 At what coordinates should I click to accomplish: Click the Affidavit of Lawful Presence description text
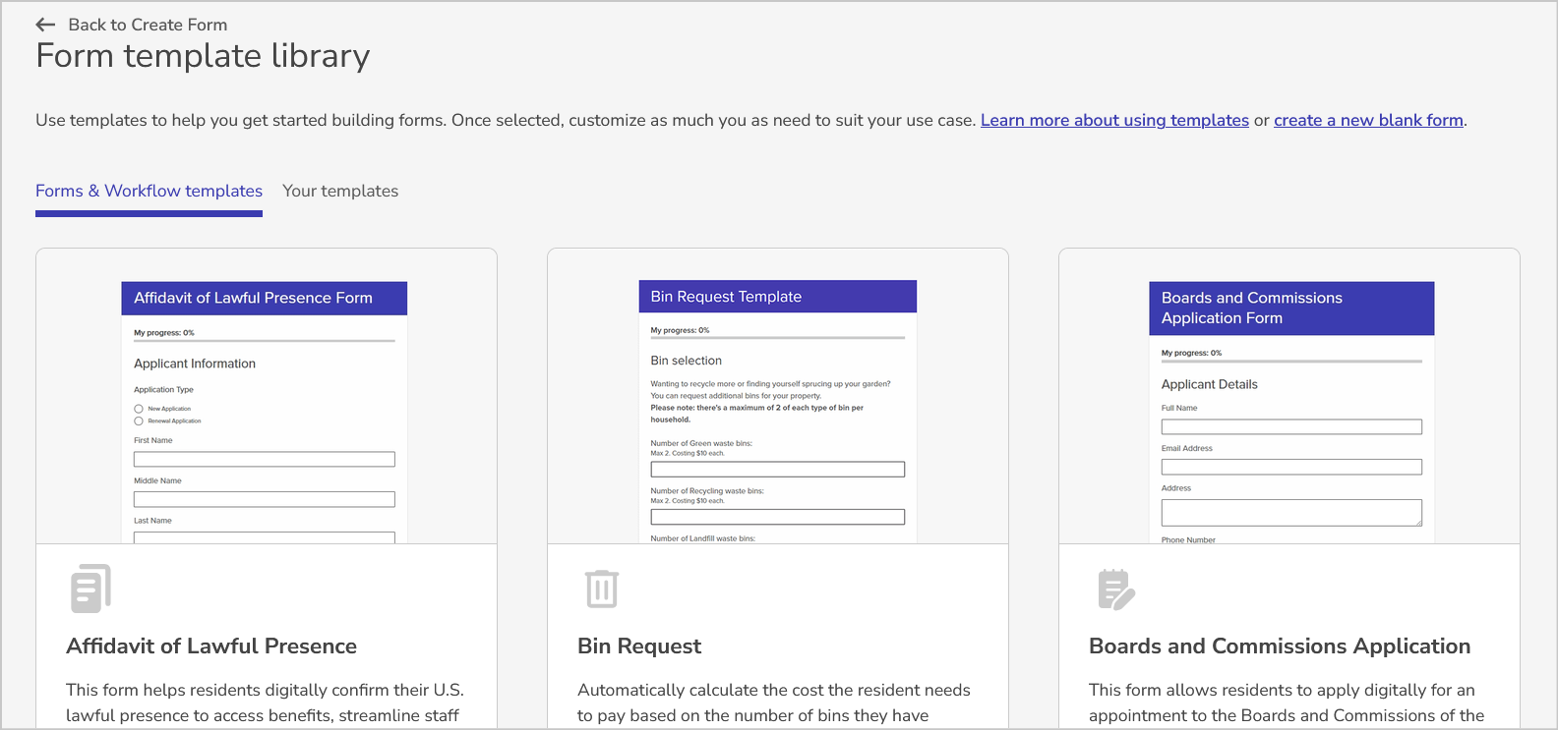pyautogui.click(x=266, y=702)
